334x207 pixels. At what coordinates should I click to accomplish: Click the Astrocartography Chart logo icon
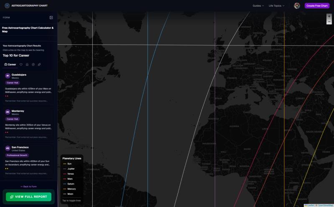coord(7,6)
